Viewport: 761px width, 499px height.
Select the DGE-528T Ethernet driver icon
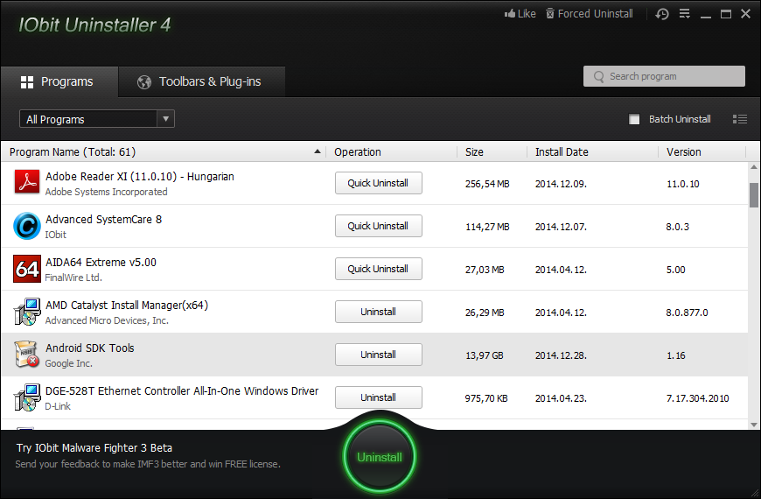point(27,397)
